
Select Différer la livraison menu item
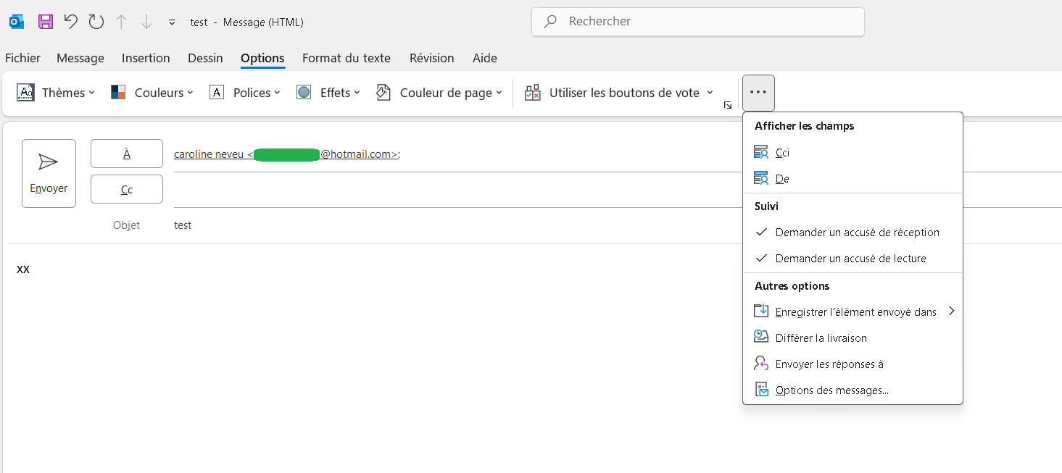(x=852, y=338)
